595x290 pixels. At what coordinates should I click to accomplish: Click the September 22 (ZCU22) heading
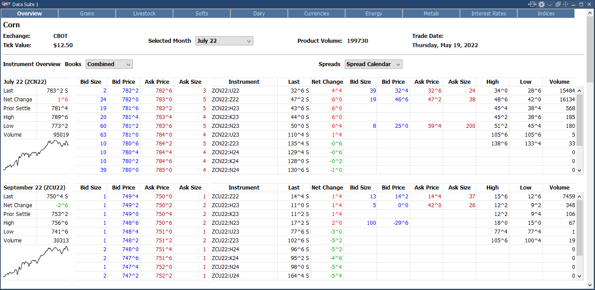34,187
